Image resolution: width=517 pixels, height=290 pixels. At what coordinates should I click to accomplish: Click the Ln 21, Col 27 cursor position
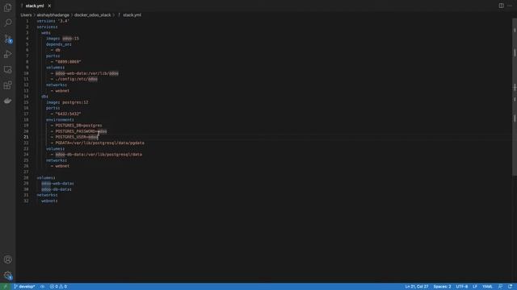click(x=417, y=287)
